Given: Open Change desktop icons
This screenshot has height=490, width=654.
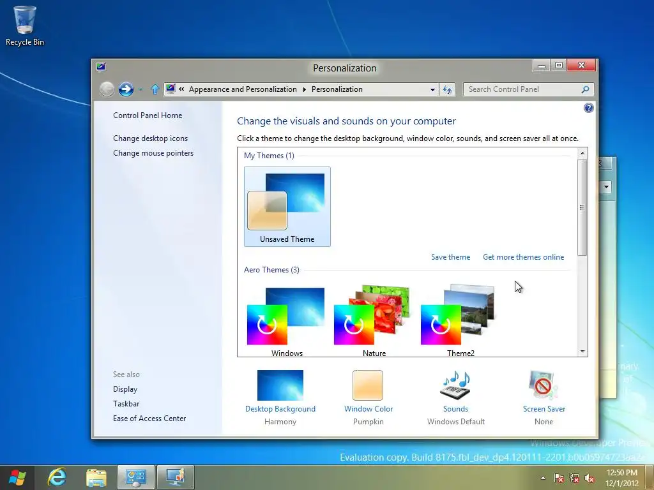Looking at the screenshot, I should (x=150, y=138).
